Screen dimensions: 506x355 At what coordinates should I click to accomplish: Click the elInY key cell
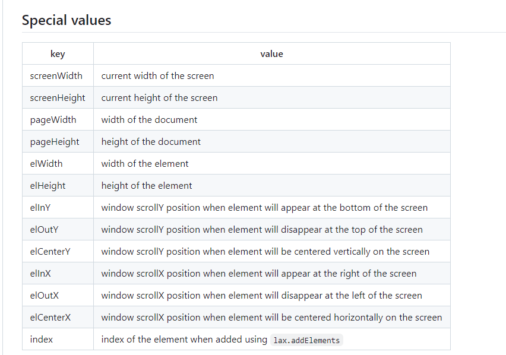click(58, 207)
